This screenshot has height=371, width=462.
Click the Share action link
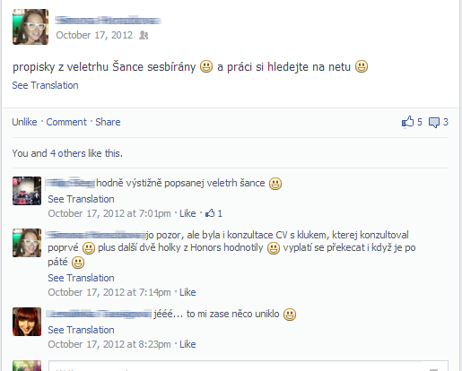(108, 122)
